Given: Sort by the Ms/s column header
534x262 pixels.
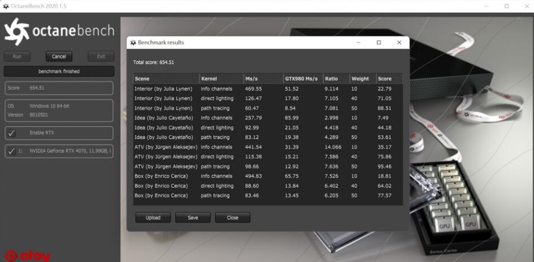Looking at the screenshot, I should coord(263,78).
